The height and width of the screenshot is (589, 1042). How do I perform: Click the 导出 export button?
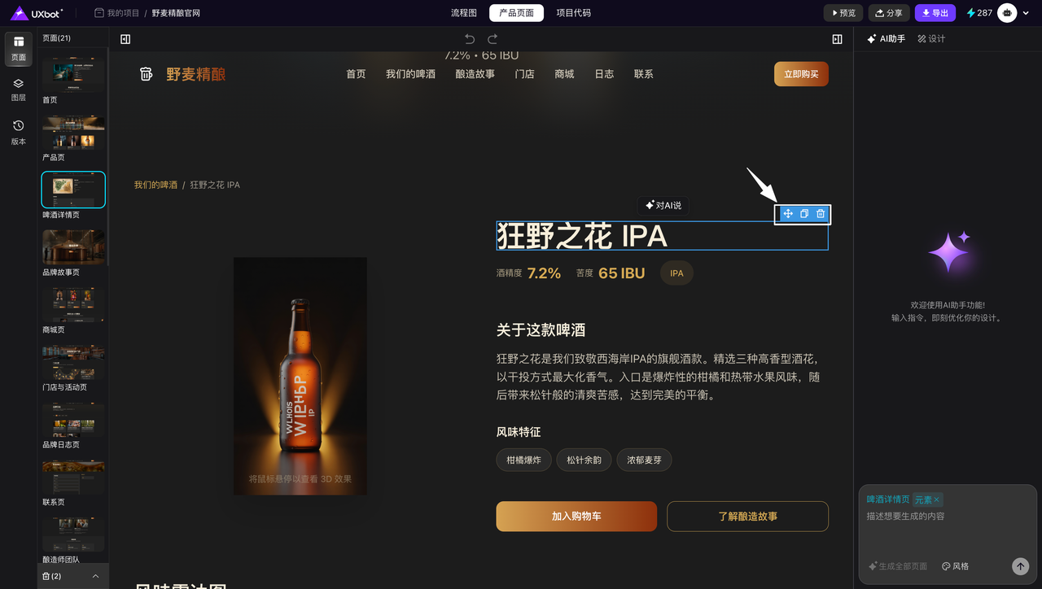(935, 13)
